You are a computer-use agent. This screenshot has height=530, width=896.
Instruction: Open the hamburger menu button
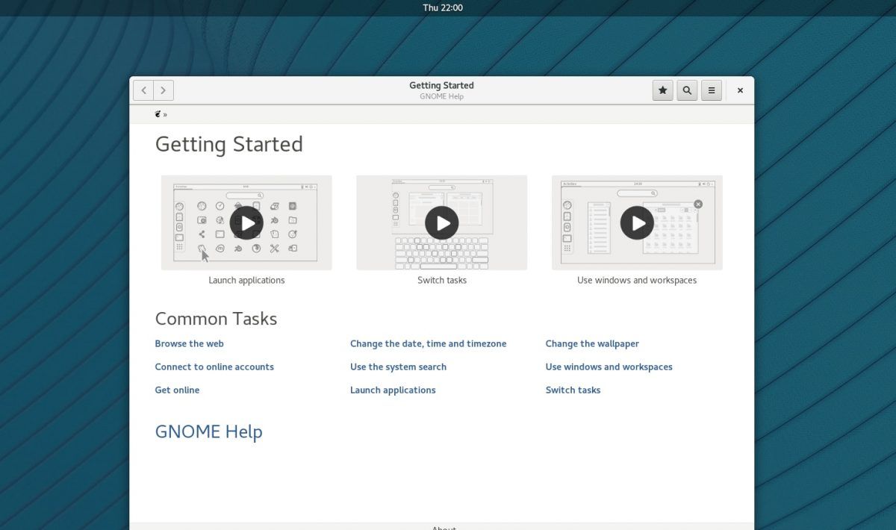pos(712,90)
